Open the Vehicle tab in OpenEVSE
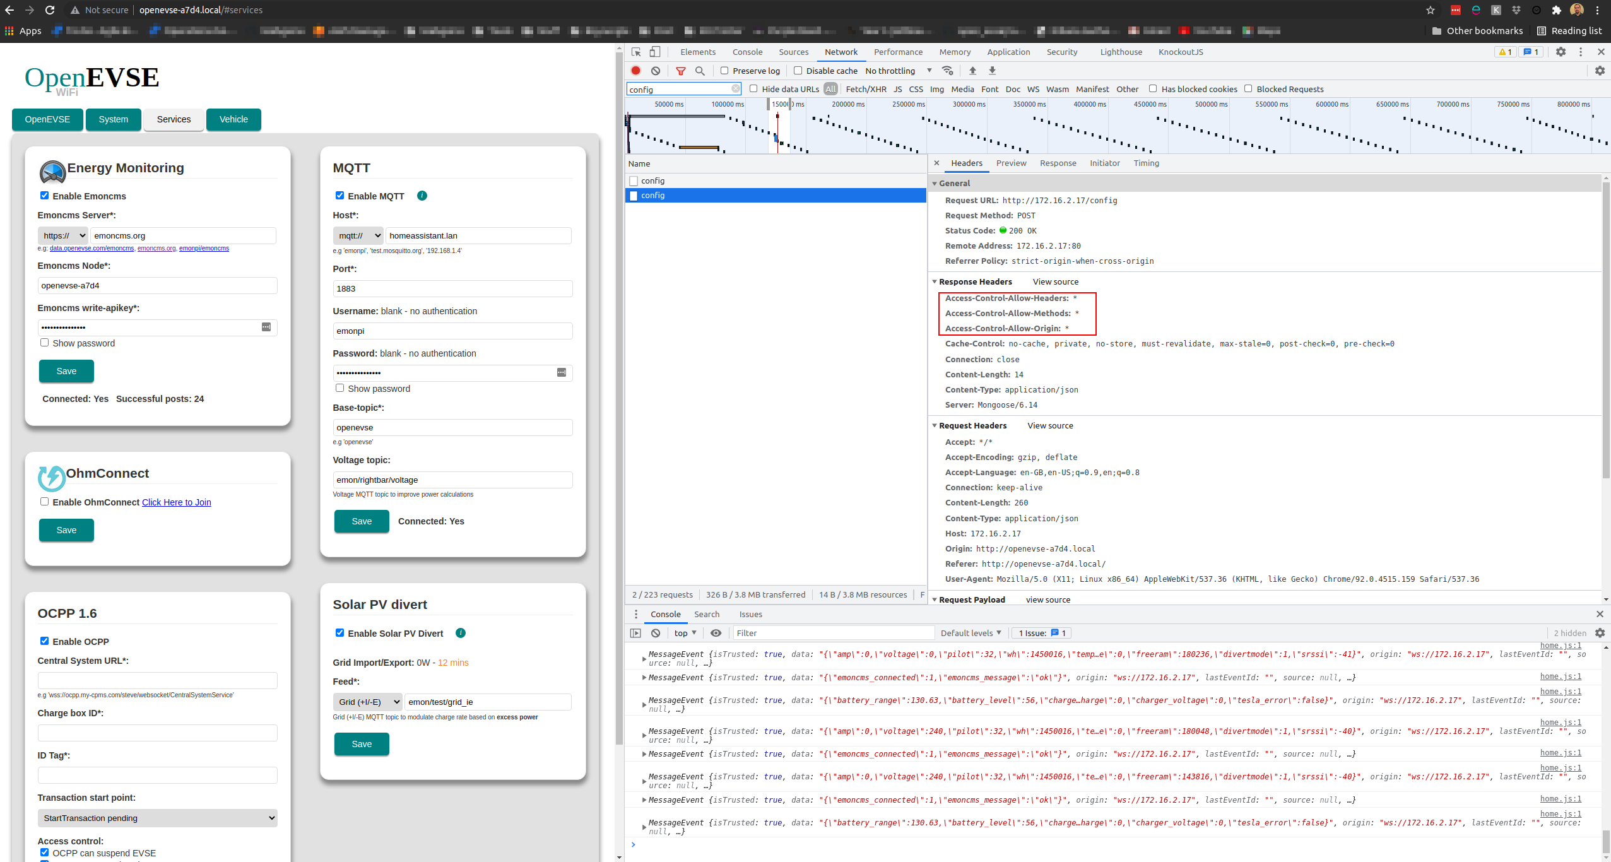Viewport: 1611px width, 862px height. point(233,119)
